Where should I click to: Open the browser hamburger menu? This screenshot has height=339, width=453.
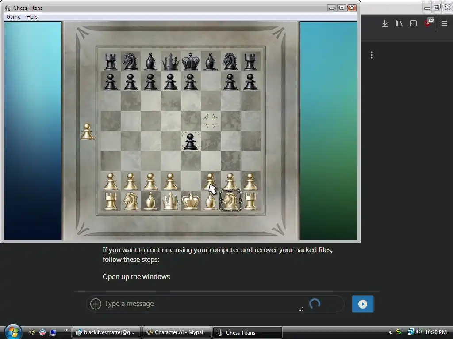tap(444, 23)
